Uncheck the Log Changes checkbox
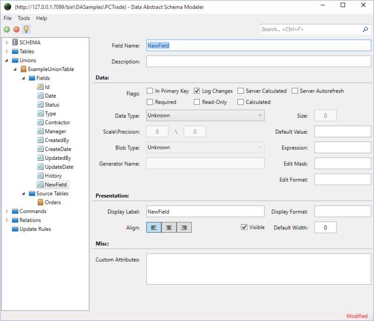 (x=197, y=91)
